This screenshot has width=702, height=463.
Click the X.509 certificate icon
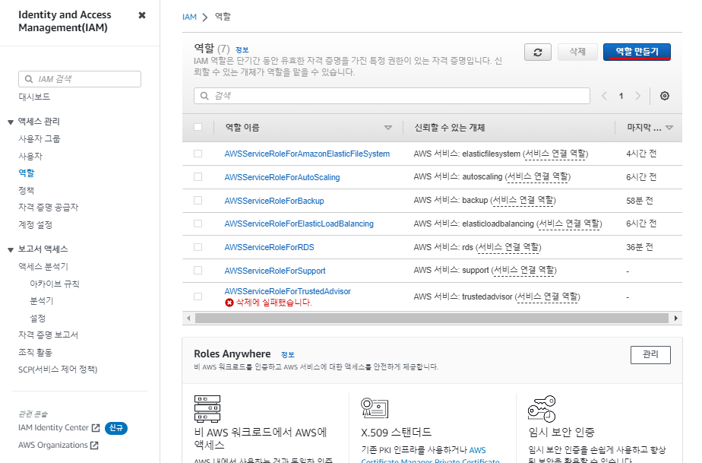click(x=375, y=408)
